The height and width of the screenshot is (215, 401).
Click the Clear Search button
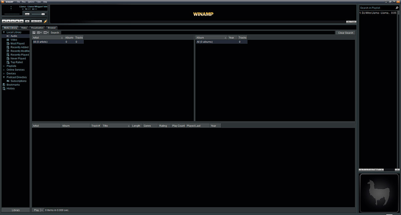(x=345, y=33)
